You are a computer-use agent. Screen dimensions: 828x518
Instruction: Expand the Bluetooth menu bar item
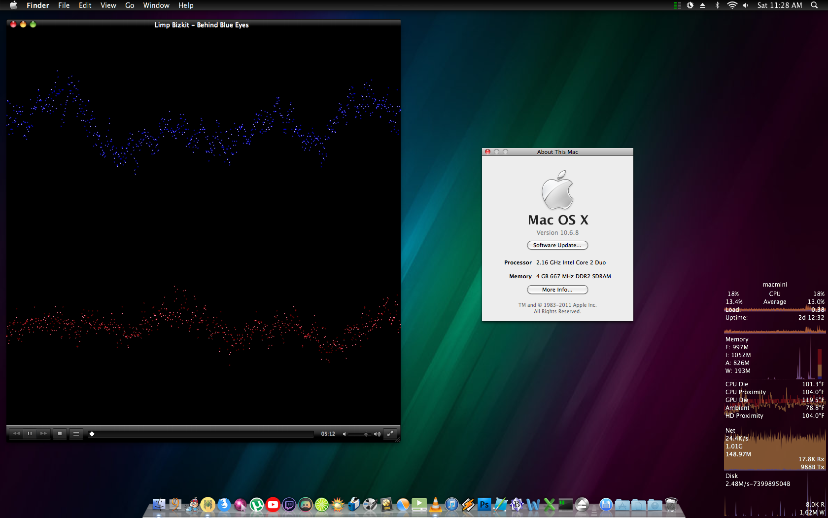click(x=717, y=5)
